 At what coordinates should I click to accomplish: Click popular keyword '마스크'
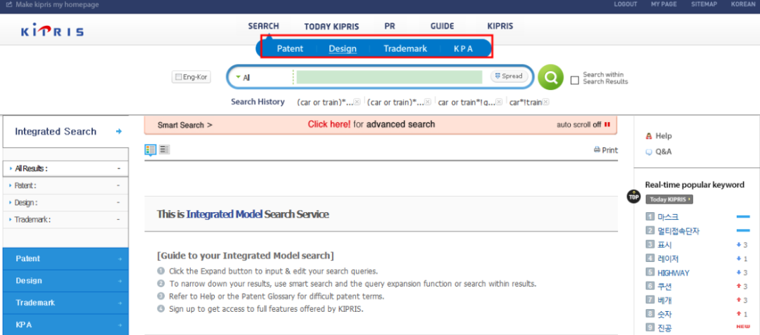[x=668, y=216]
